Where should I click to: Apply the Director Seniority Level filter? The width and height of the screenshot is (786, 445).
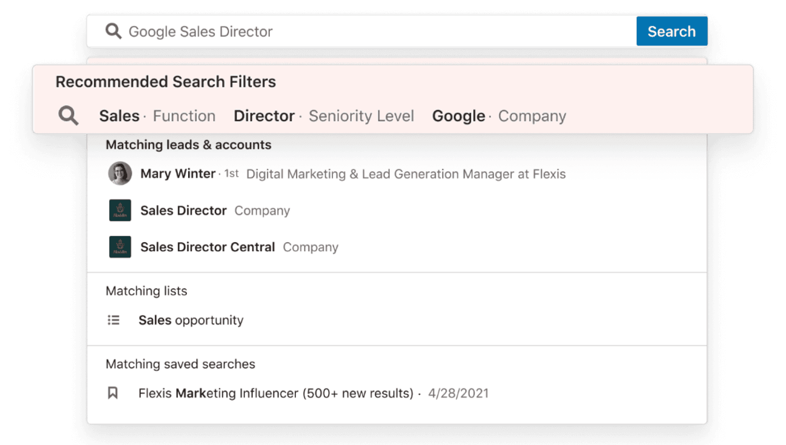(x=324, y=116)
